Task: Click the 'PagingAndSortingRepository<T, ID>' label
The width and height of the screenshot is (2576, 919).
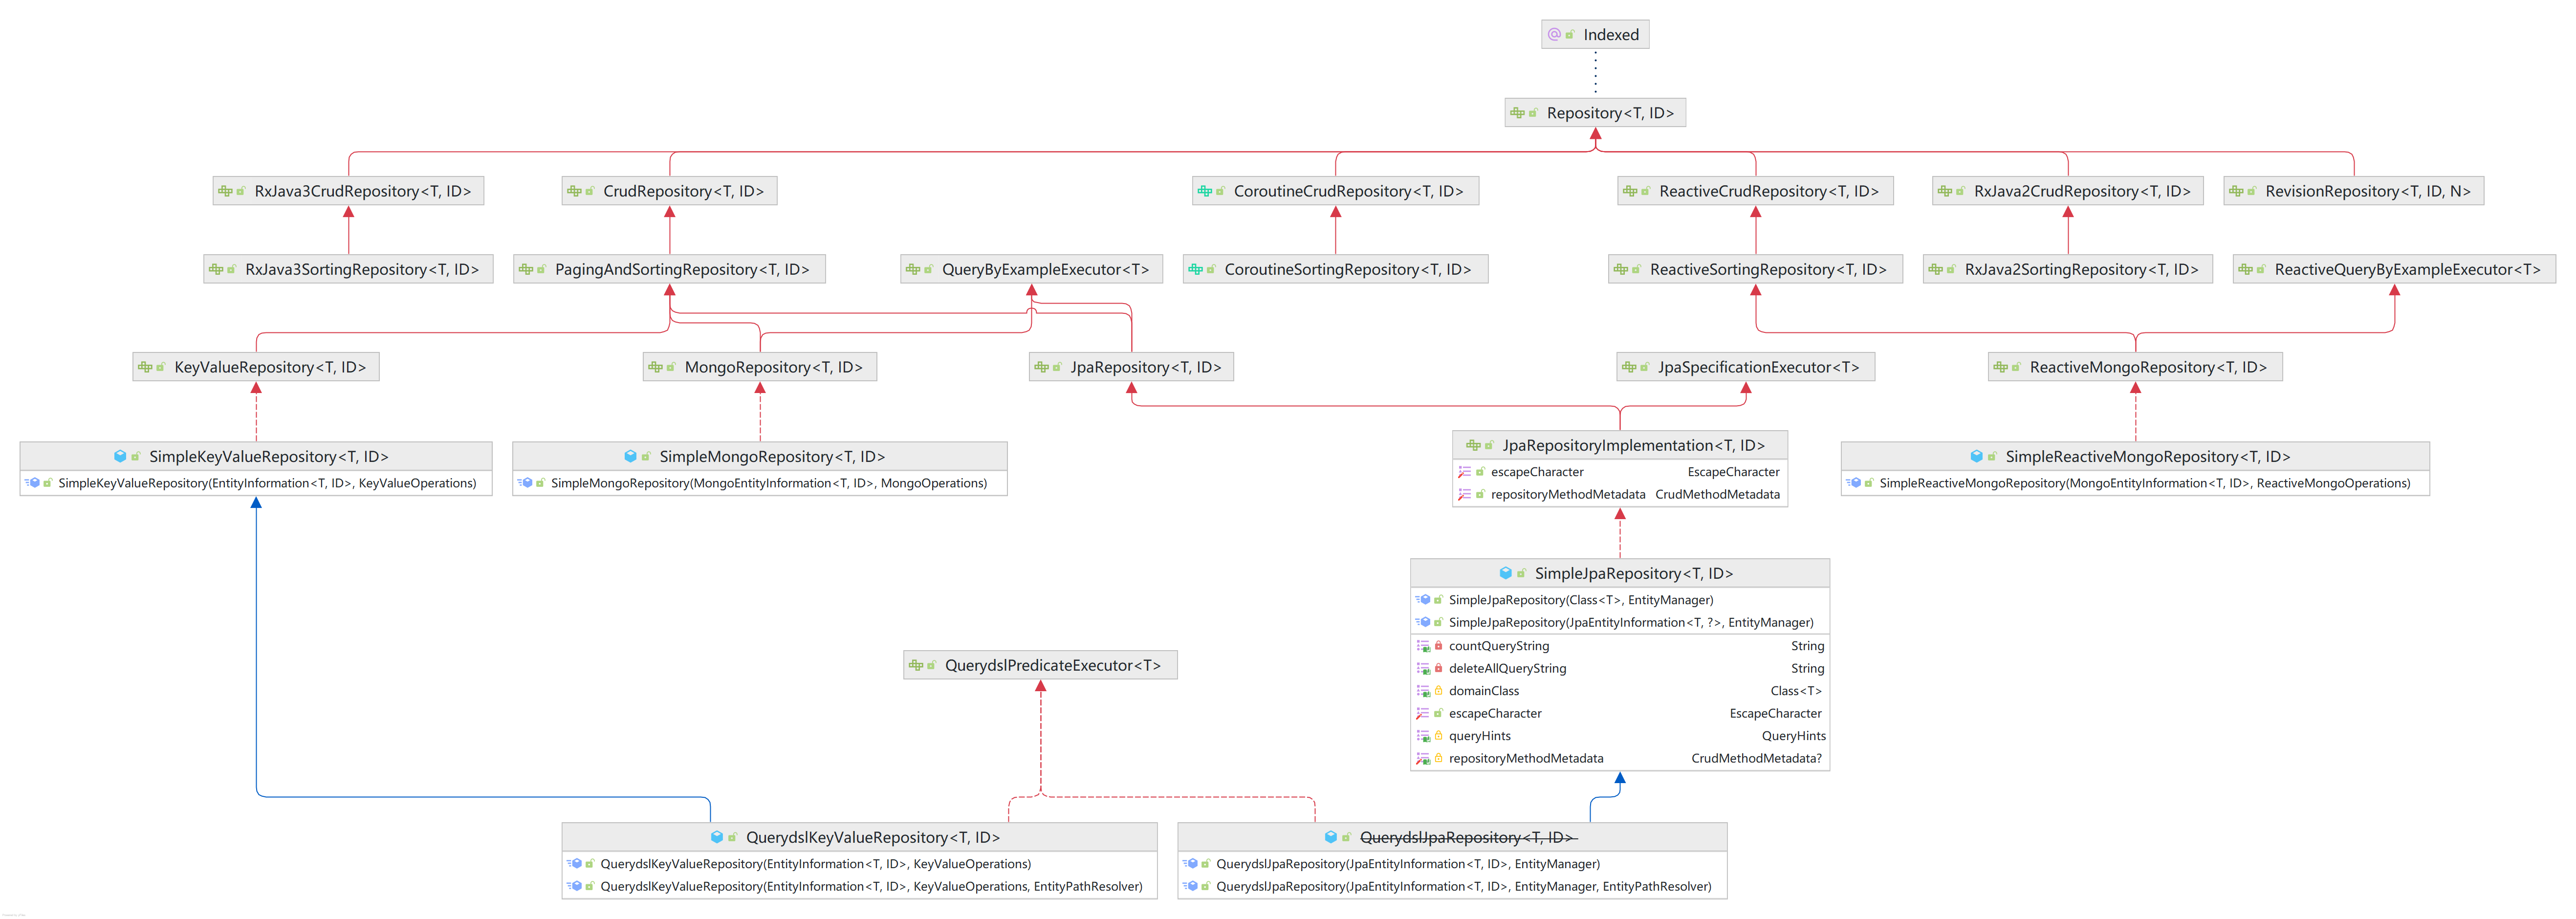Action: click(682, 269)
